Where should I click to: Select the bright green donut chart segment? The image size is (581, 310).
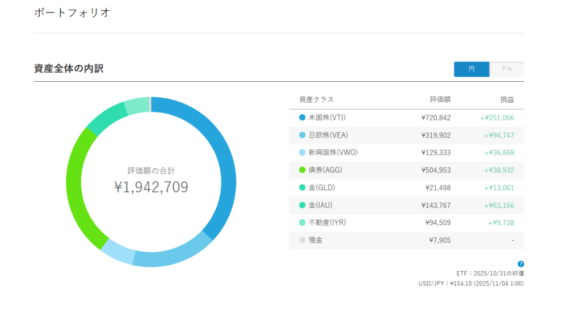(x=79, y=187)
